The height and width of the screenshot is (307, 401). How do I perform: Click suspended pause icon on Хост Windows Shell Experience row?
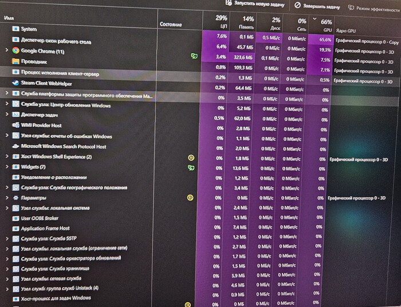coord(191,158)
